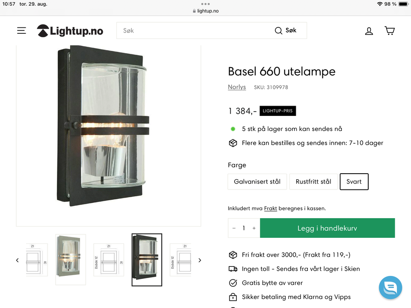Select Galvanisert stål color option
Screen dimensions: 411x308
257,181
